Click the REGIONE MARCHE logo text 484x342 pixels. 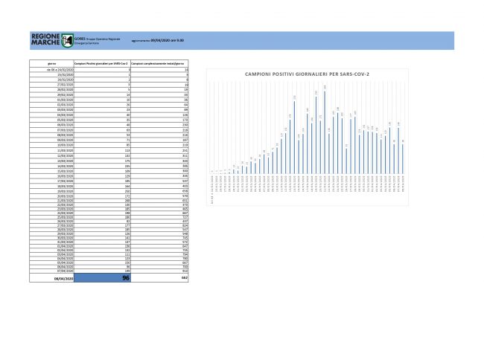[46, 40]
